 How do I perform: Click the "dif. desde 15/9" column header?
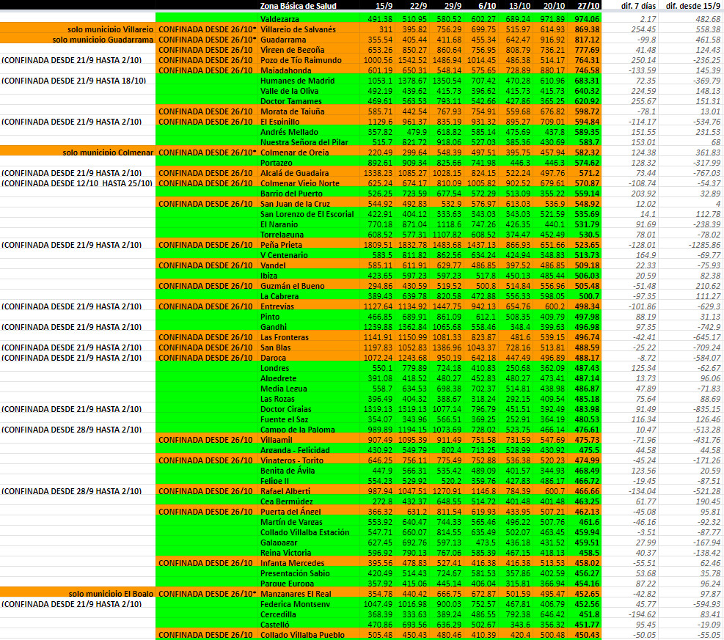[693, 6]
